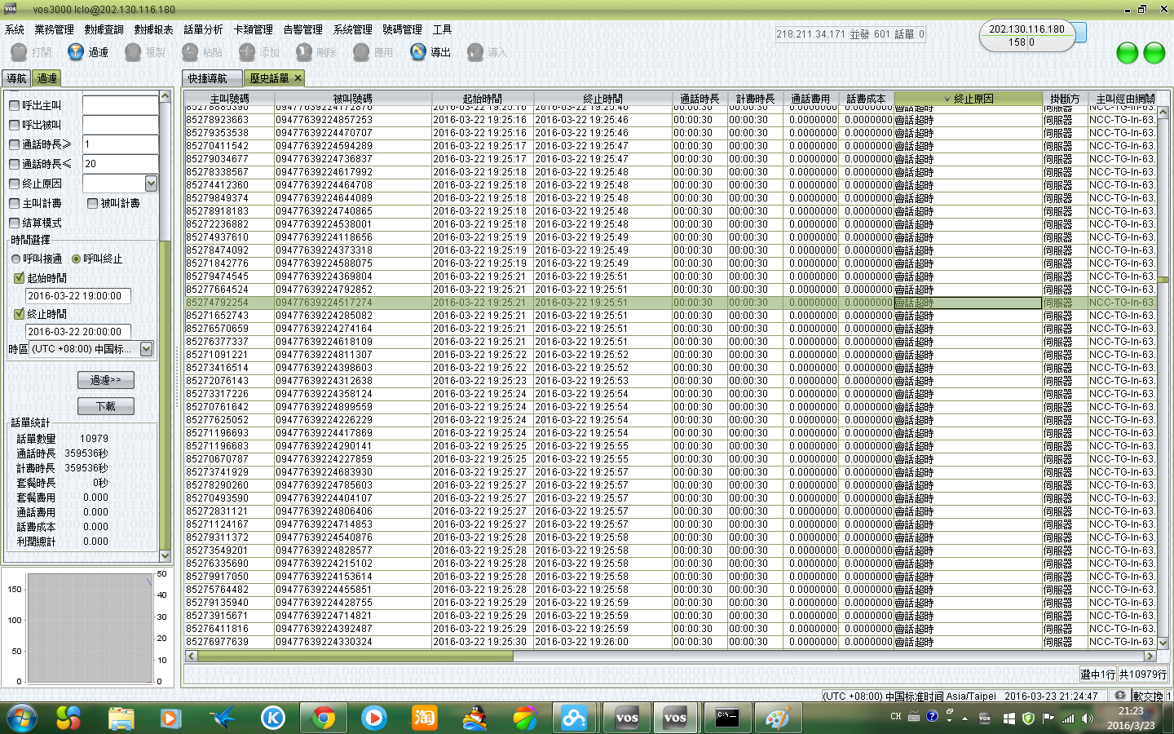Click the 通話時長< input field
The image size is (1174, 734).
[121, 164]
